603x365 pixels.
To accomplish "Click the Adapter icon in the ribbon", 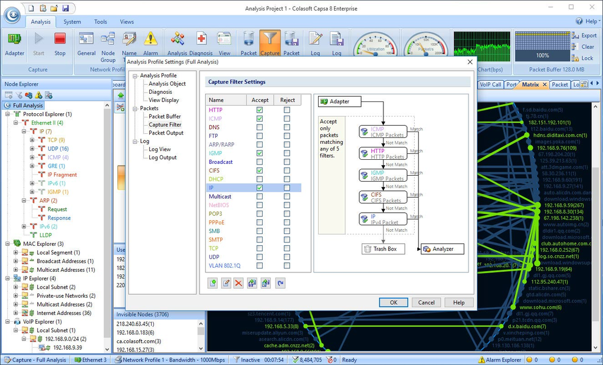I will coord(15,39).
